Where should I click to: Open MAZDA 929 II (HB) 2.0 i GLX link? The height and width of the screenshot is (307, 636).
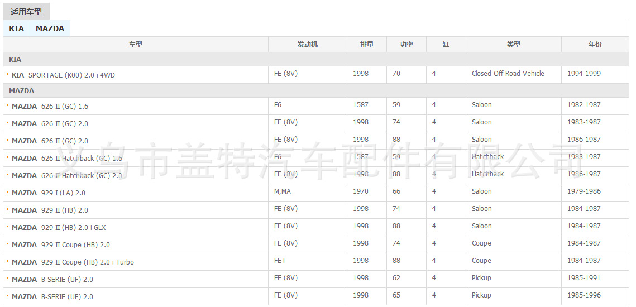[x=59, y=228]
